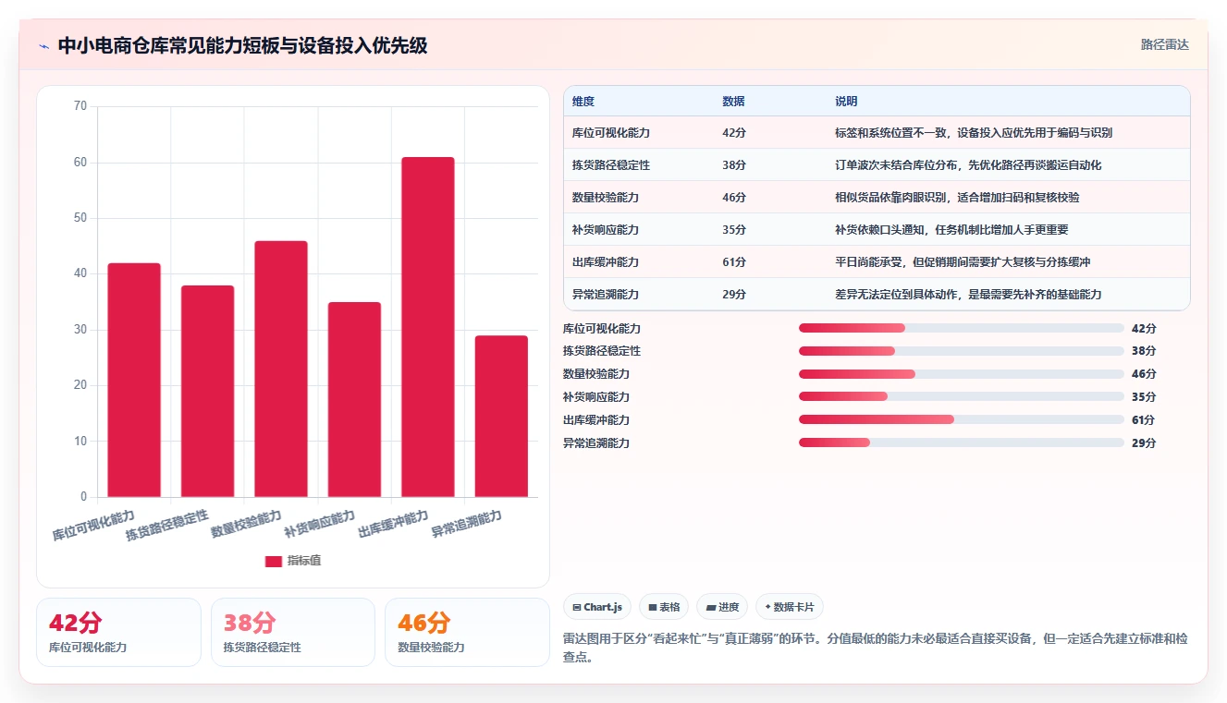The width and height of the screenshot is (1227, 703).
Task: Click table value 38分
Action: coord(734,165)
